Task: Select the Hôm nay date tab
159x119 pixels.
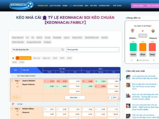Action: point(37,58)
